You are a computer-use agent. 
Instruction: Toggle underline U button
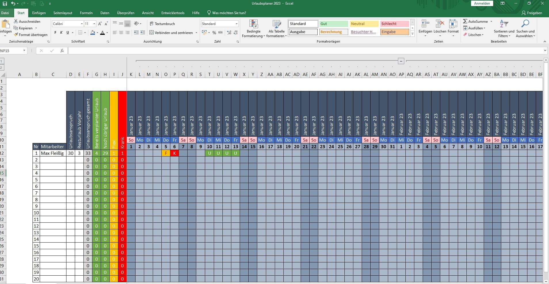coord(68,33)
